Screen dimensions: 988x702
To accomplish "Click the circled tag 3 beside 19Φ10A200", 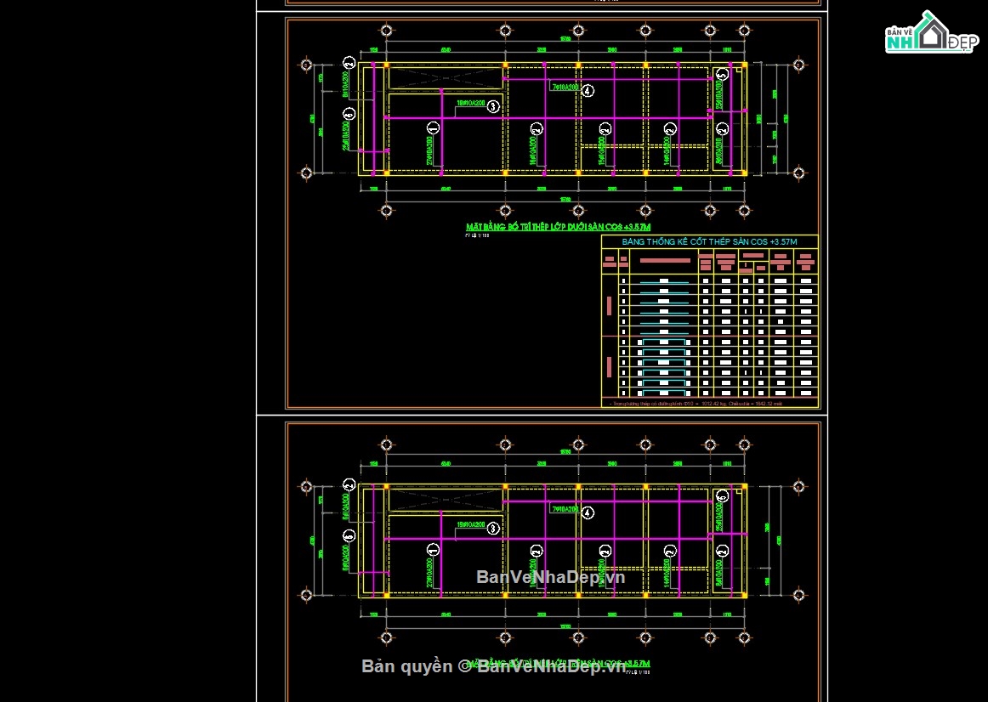I will click(x=493, y=529).
